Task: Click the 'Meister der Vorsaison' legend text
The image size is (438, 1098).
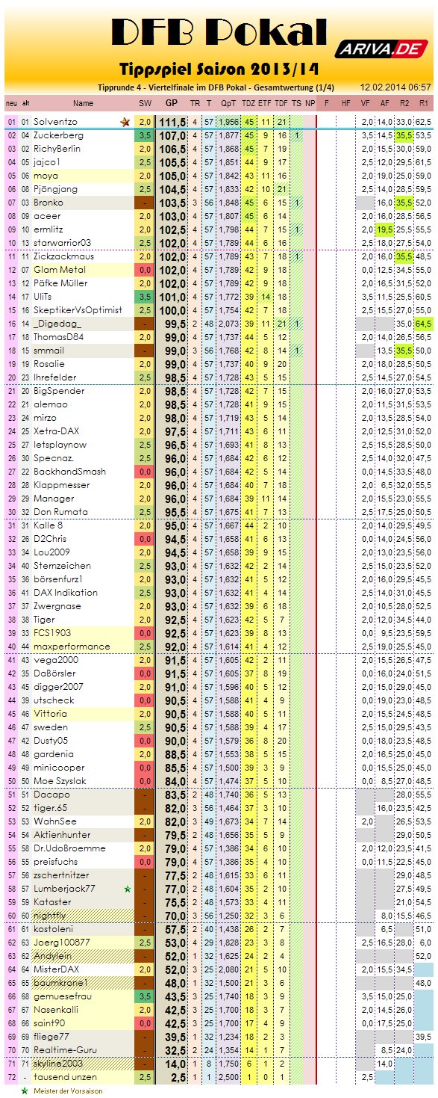Action: coord(68,1091)
